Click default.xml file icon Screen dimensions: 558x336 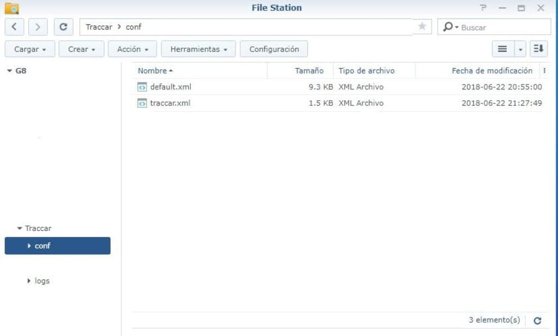point(142,87)
